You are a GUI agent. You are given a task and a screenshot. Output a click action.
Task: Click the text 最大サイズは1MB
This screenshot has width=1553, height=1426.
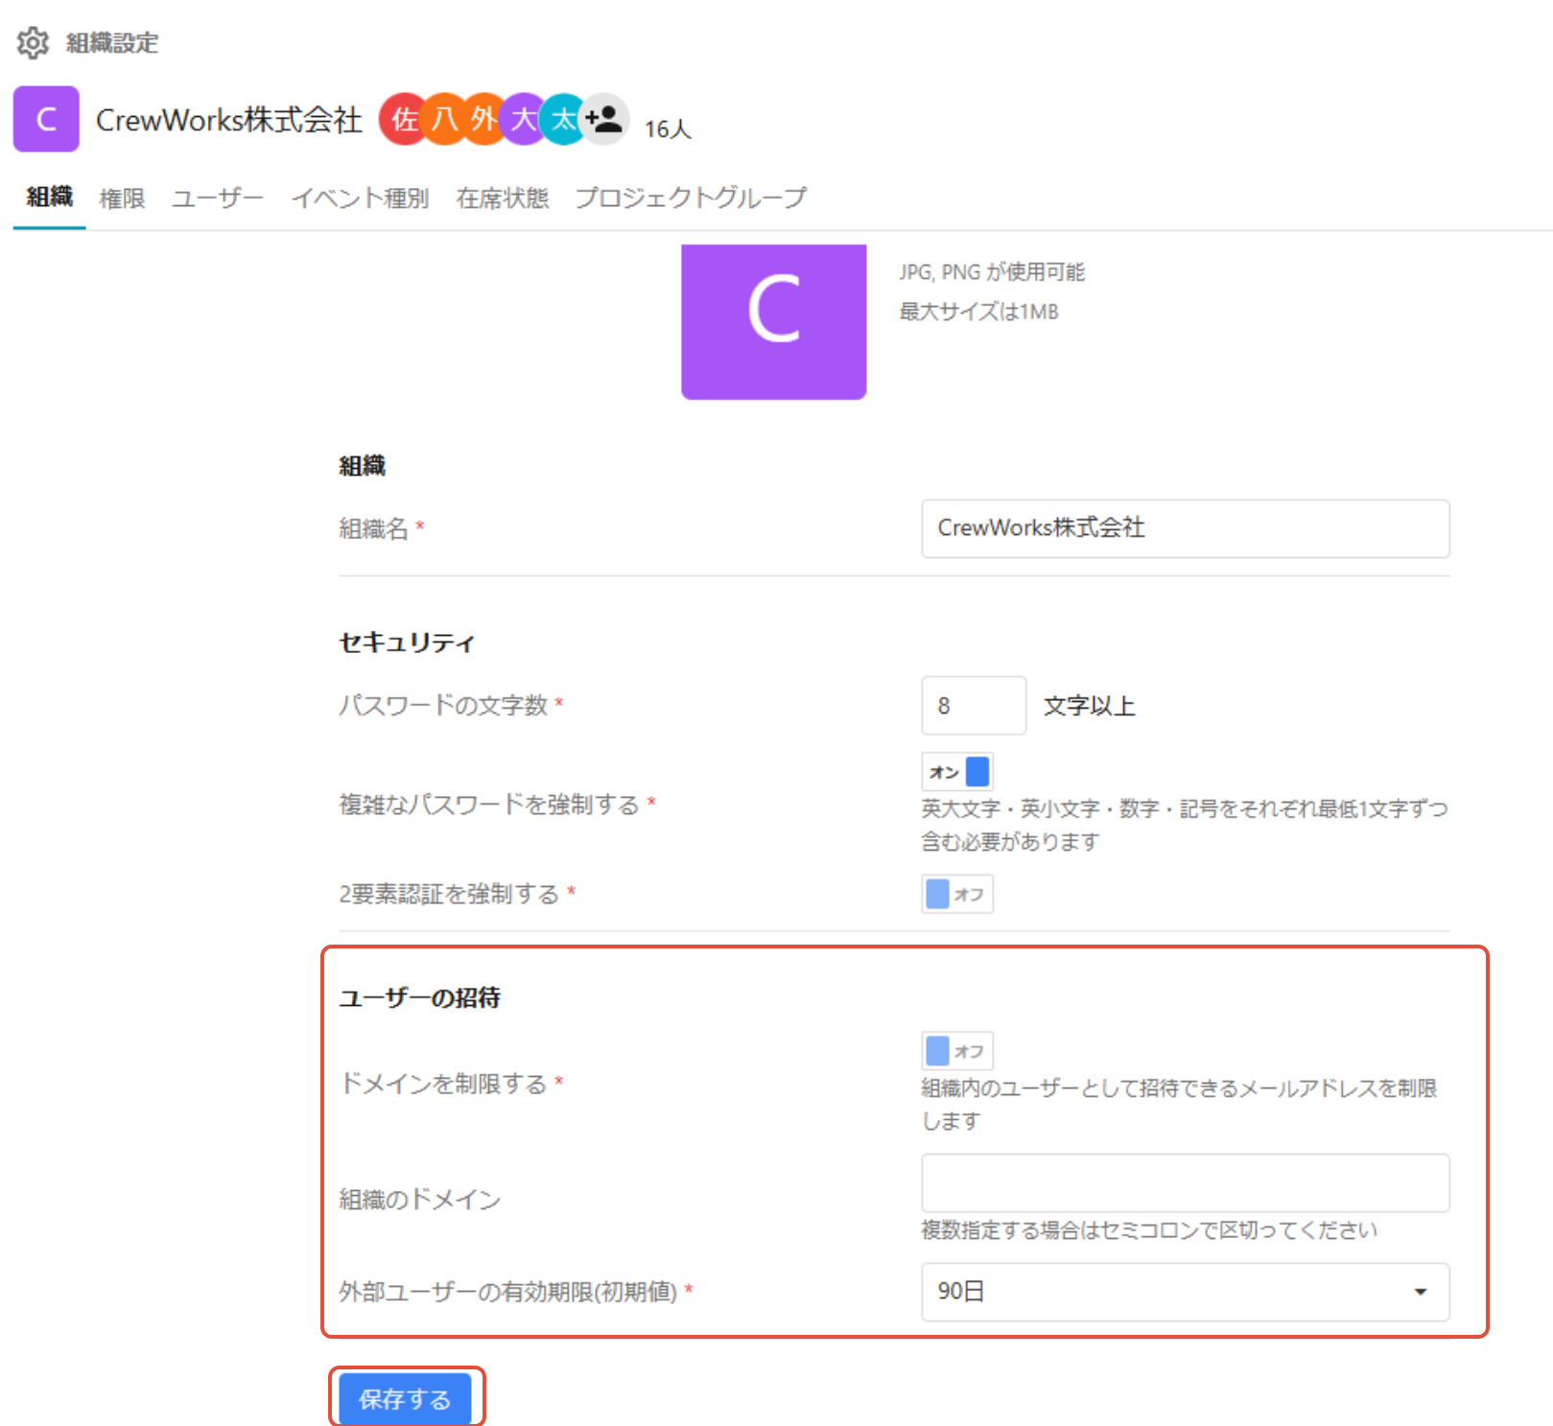click(x=978, y=312)
